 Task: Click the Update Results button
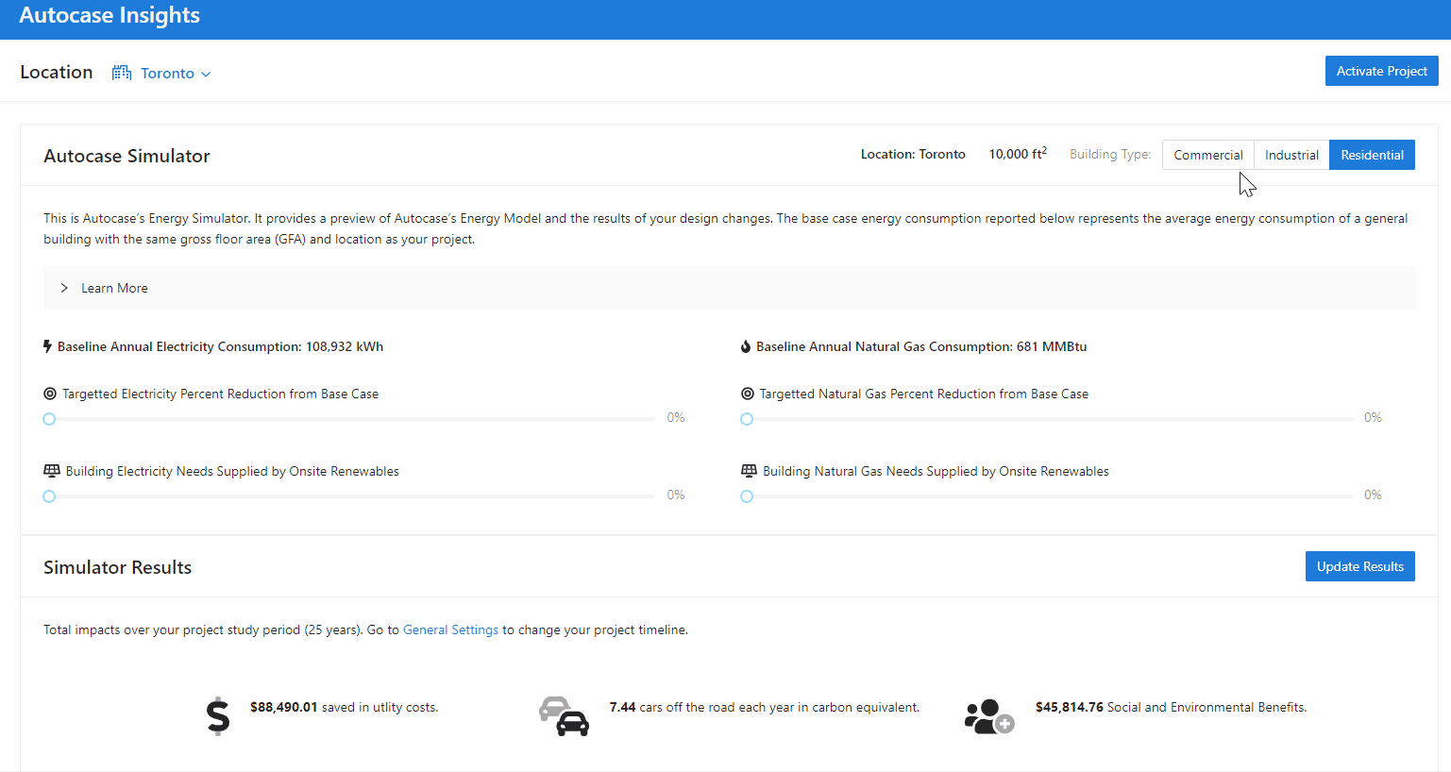[x=1360, y=566]
